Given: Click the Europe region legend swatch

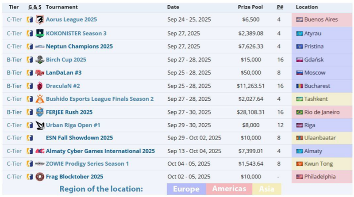Looking at the screenshot, I should point(186,189).
